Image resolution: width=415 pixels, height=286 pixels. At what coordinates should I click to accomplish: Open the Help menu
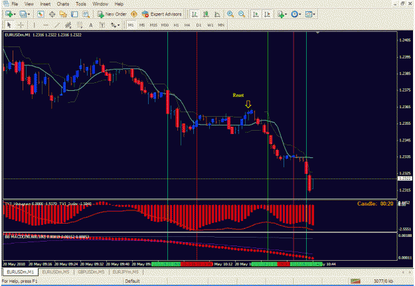point(119,4)
